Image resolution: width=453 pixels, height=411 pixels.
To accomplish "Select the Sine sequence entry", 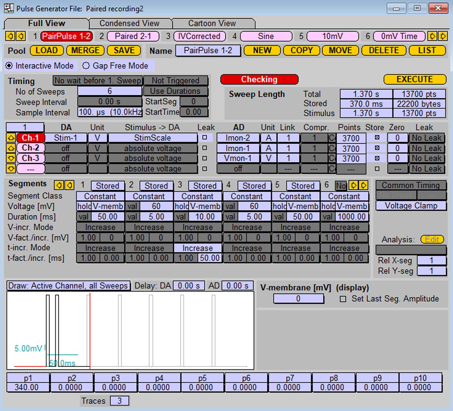I will (x=266, y=36).
